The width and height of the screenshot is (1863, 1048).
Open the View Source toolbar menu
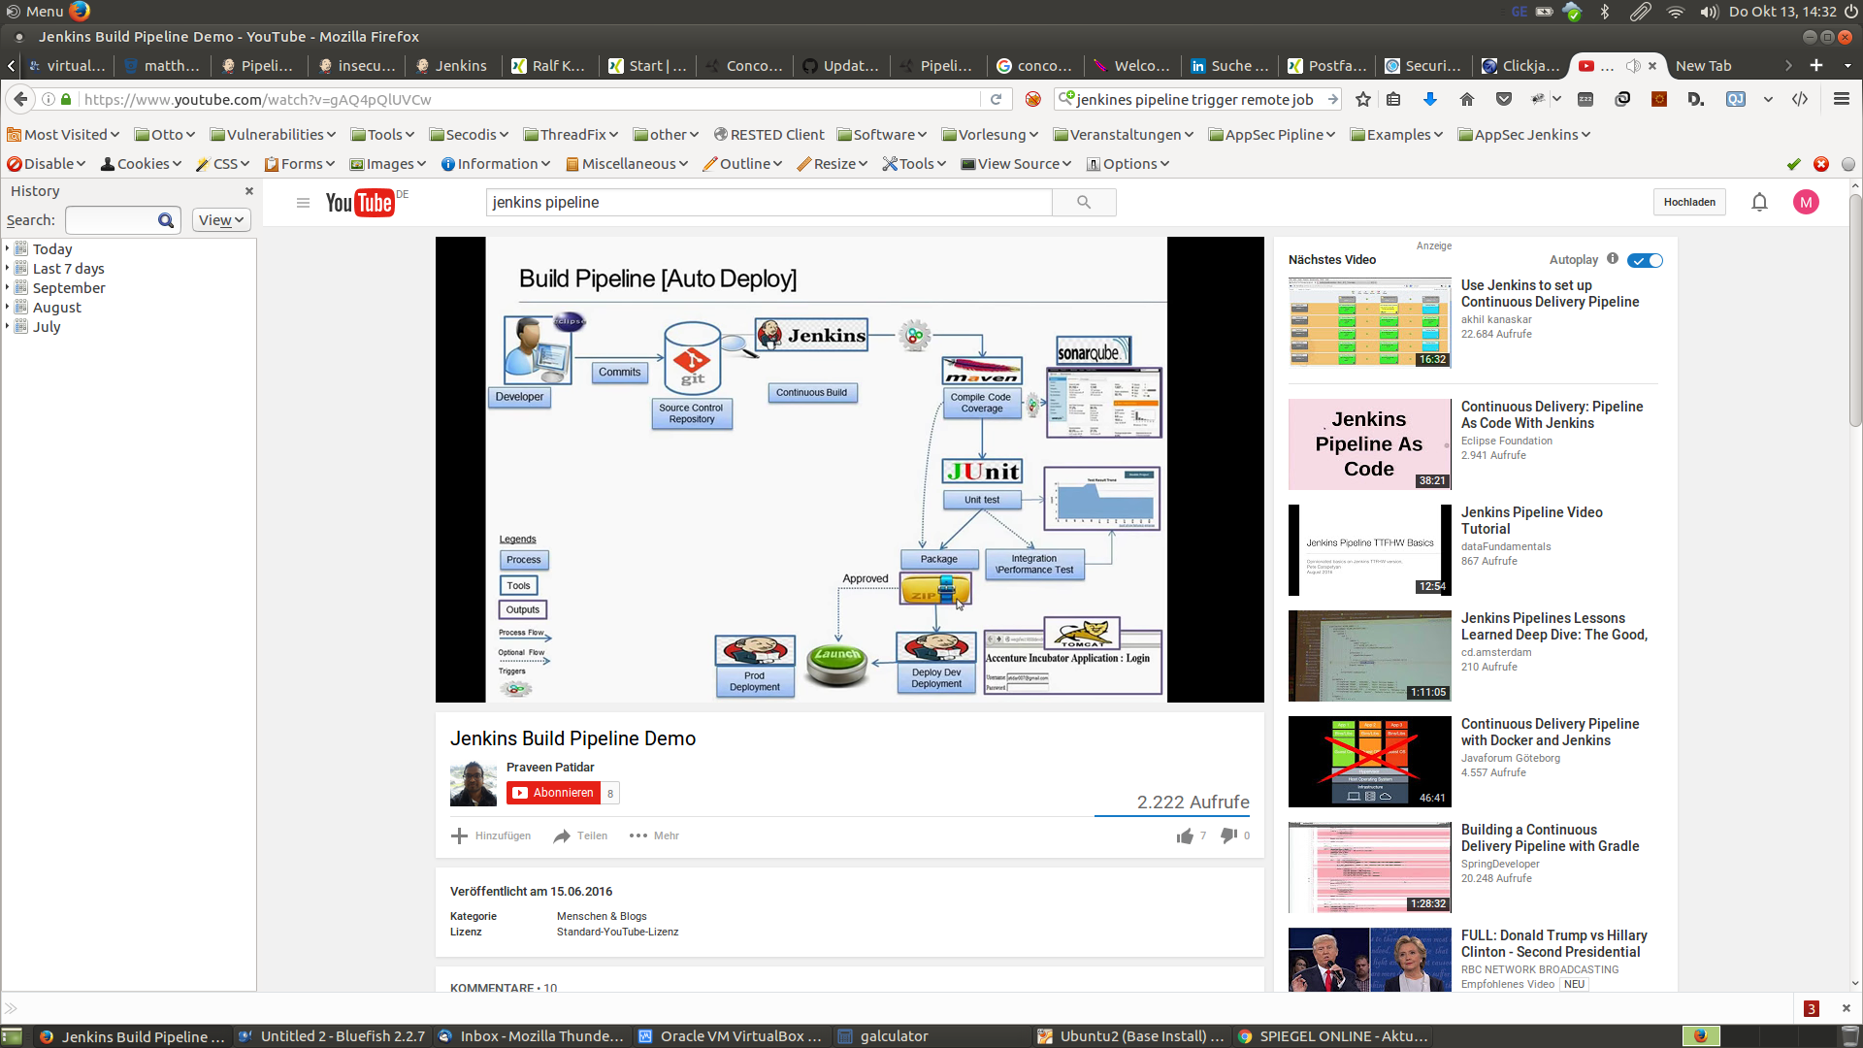[1016, 164]
